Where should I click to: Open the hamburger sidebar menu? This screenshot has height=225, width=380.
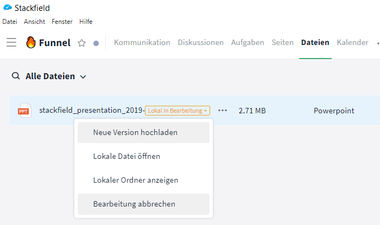click(11, 42)
